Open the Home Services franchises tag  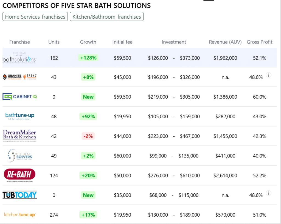(35, 17)
